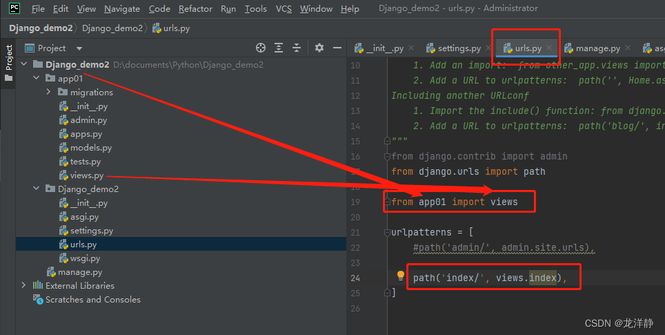The width and height of the screenshot is (665, 335).
Task: Open the VCS menu
Action: click(284, 8)
